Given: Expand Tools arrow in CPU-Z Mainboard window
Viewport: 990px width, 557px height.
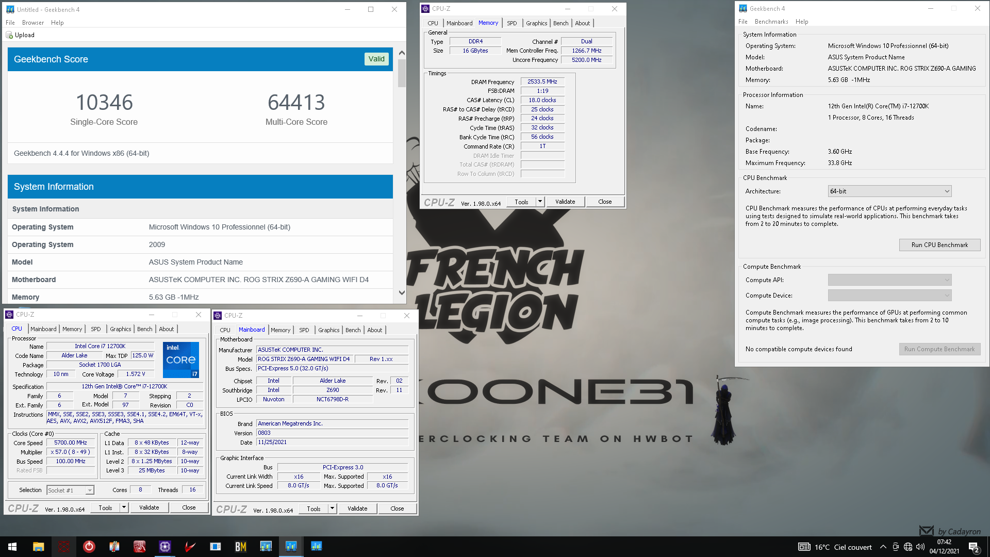Looking at the screenshot, I should (332, 509).
